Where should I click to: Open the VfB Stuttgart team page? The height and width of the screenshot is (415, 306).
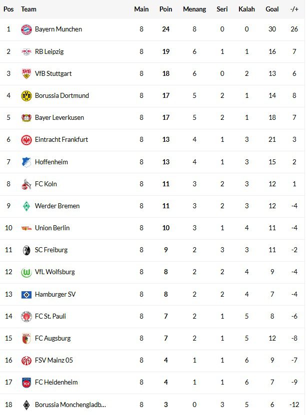point(55,73)
